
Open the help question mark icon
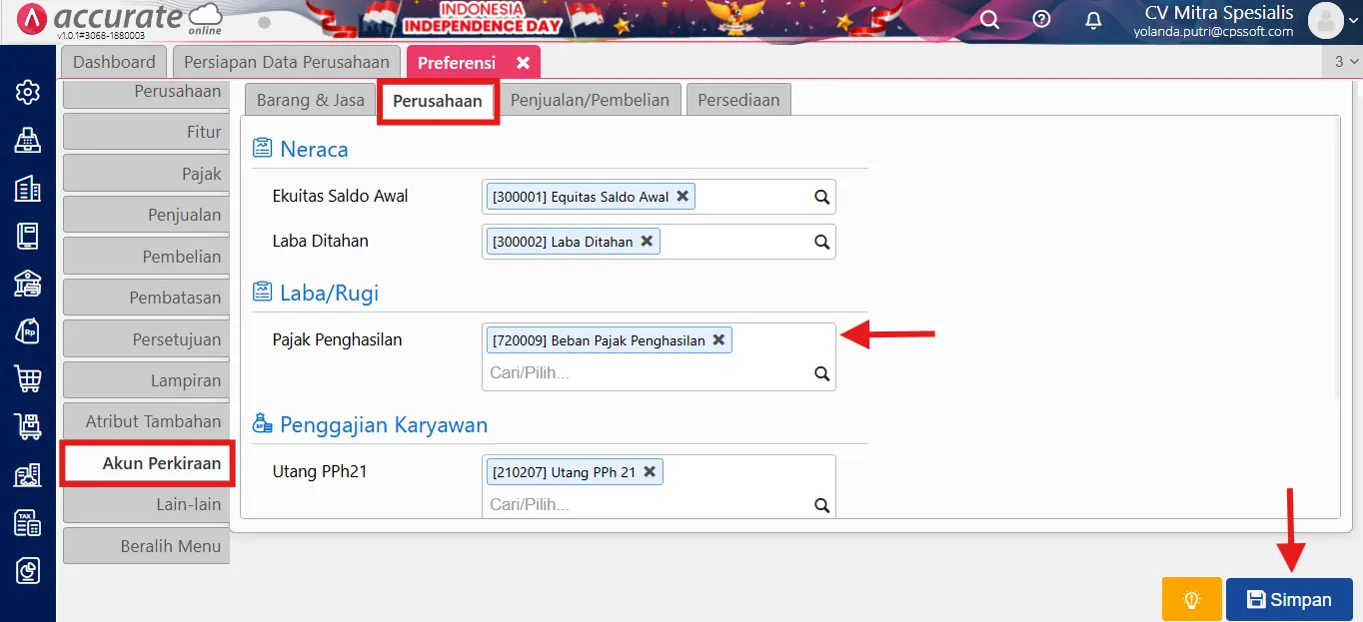pos(1041,20)
